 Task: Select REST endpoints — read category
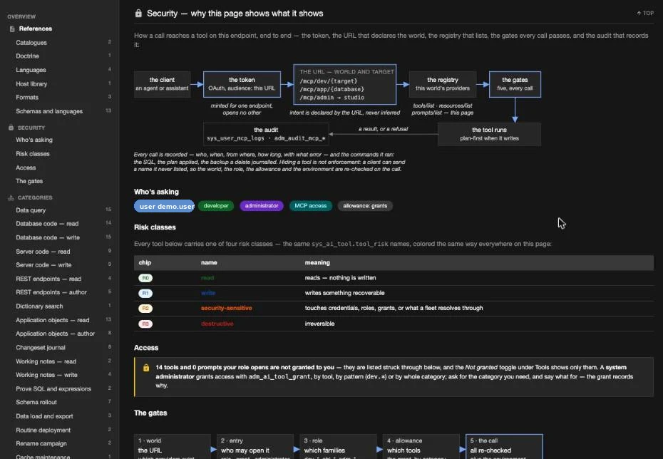(x=48, y=279)
